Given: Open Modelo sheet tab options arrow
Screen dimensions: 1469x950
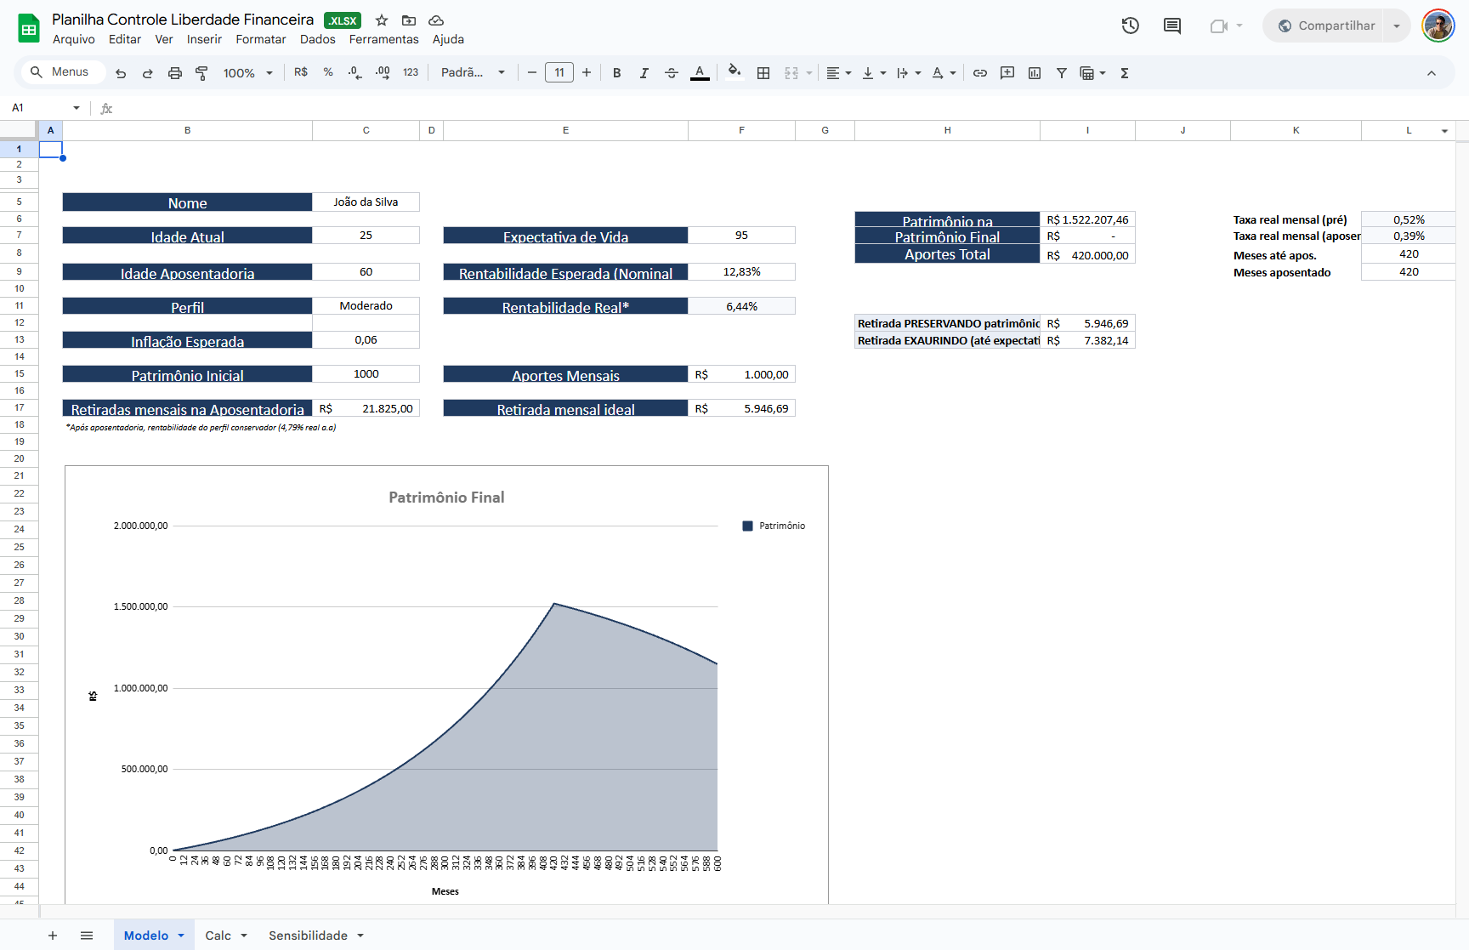Looking at the screenshot, I should (x=181, y=936).
